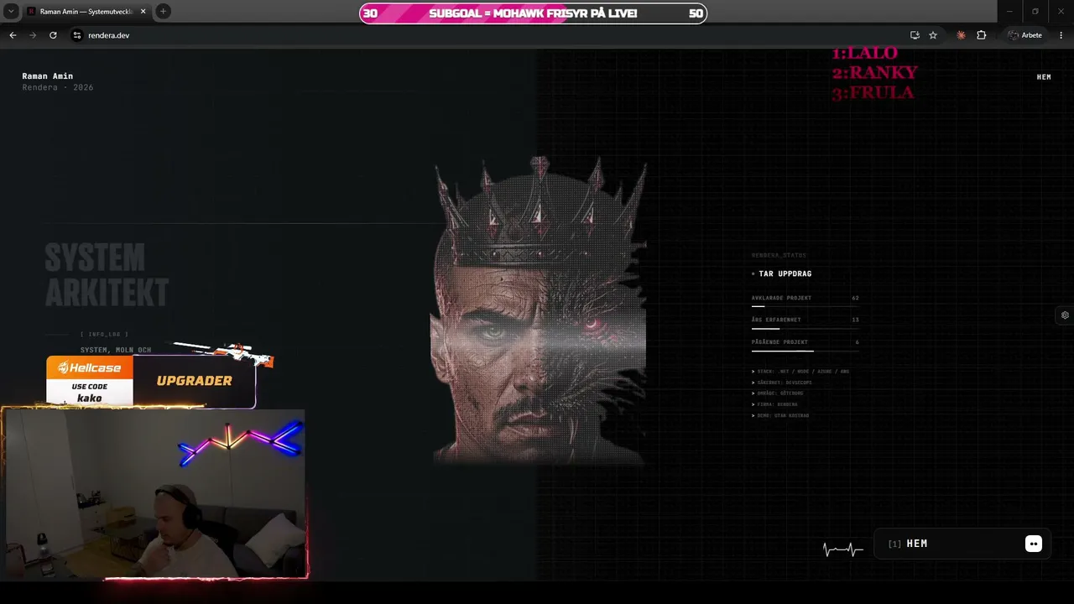The image size is (1074, 604).
Task: Open site information icon beside the URL
Action: tap(76, 35)
